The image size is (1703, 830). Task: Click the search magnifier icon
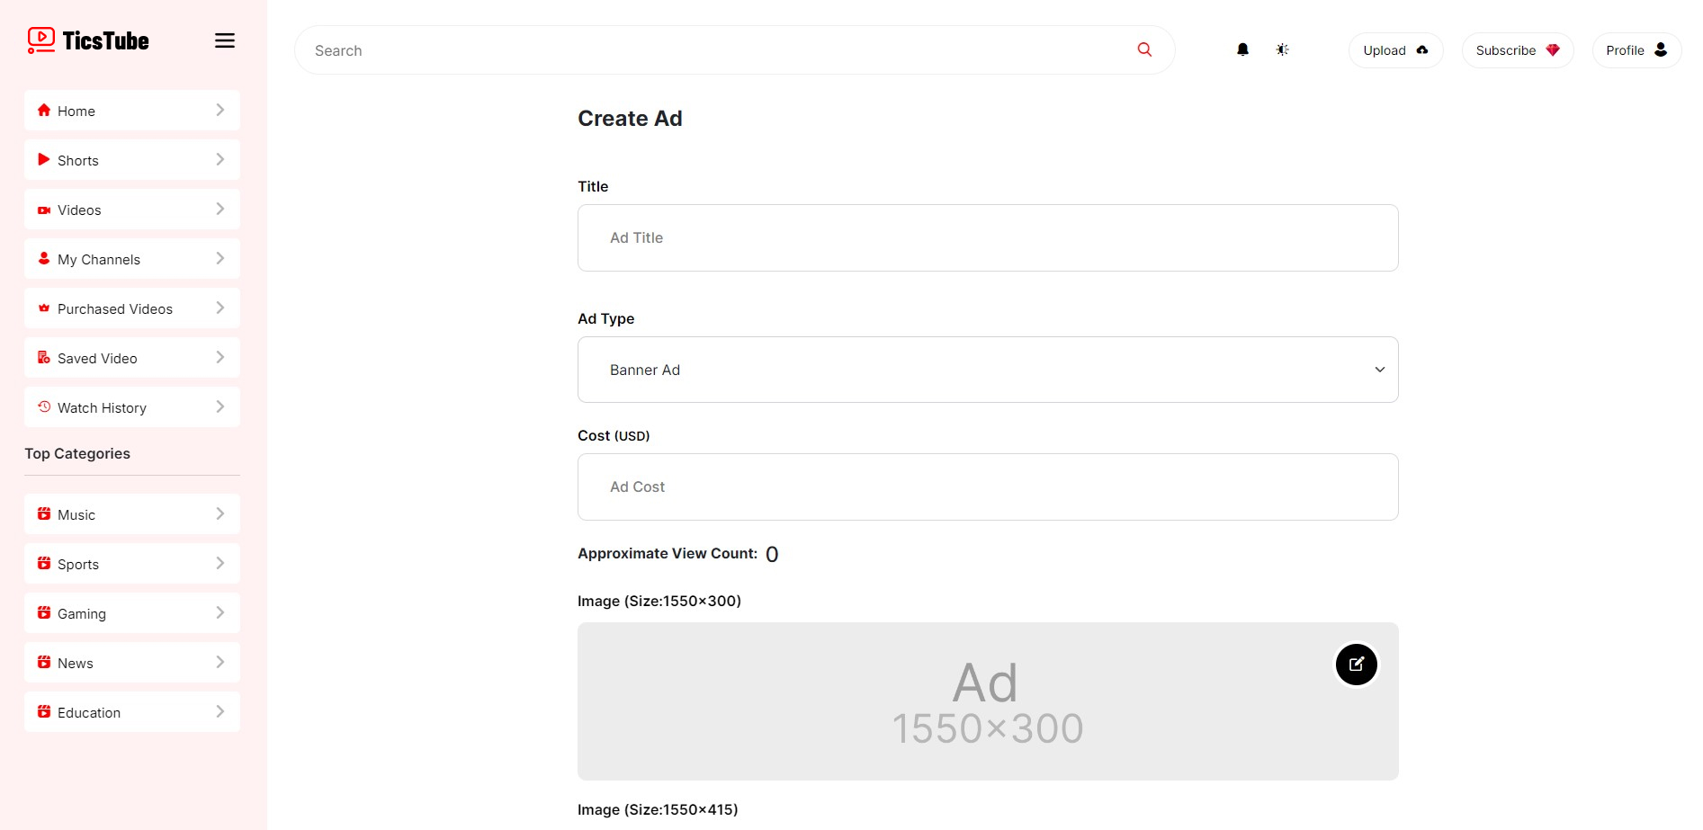tap(1144, 49)
